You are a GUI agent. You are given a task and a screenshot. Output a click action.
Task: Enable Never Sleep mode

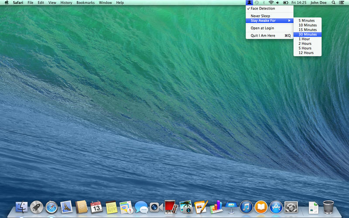click(260, 16)
